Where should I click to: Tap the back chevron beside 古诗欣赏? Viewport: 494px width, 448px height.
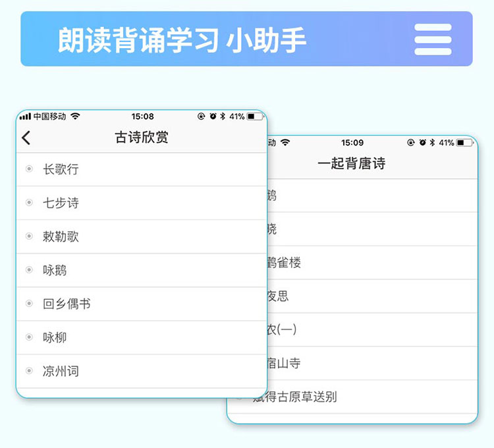point(26,138)
